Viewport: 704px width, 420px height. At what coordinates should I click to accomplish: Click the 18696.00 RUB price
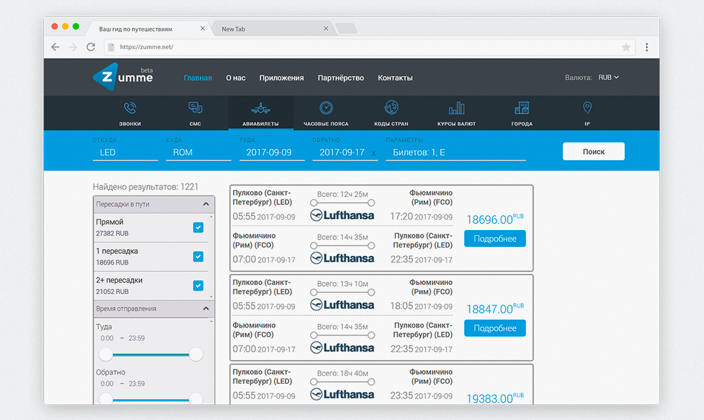click(x=495, y=219)
